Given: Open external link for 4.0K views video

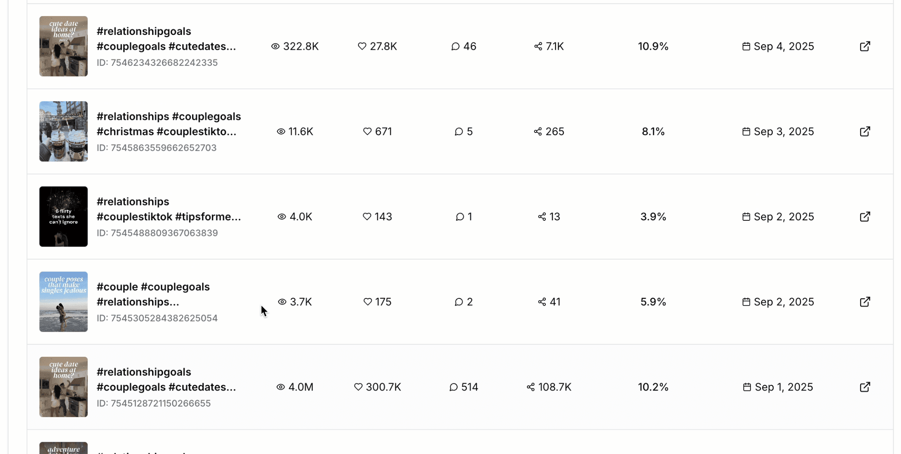Looking at the screenshot, I should click(865, 216).
